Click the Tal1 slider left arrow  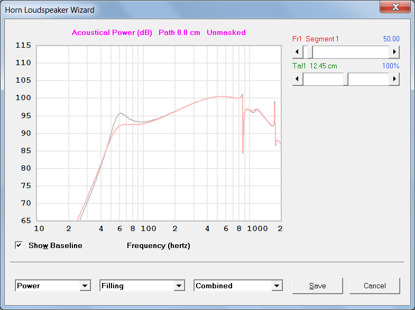click(x=298, y=79)
